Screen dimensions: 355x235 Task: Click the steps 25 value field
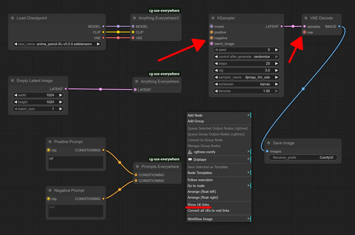pyautogui.click(x=246, y=64)
